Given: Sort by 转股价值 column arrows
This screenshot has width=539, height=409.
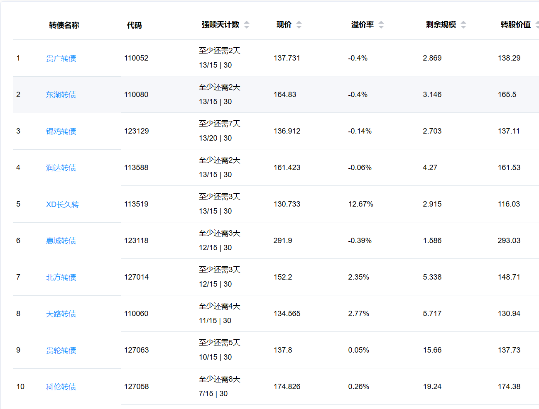Looking at the screenshot, I should click(x=537, y=25).
